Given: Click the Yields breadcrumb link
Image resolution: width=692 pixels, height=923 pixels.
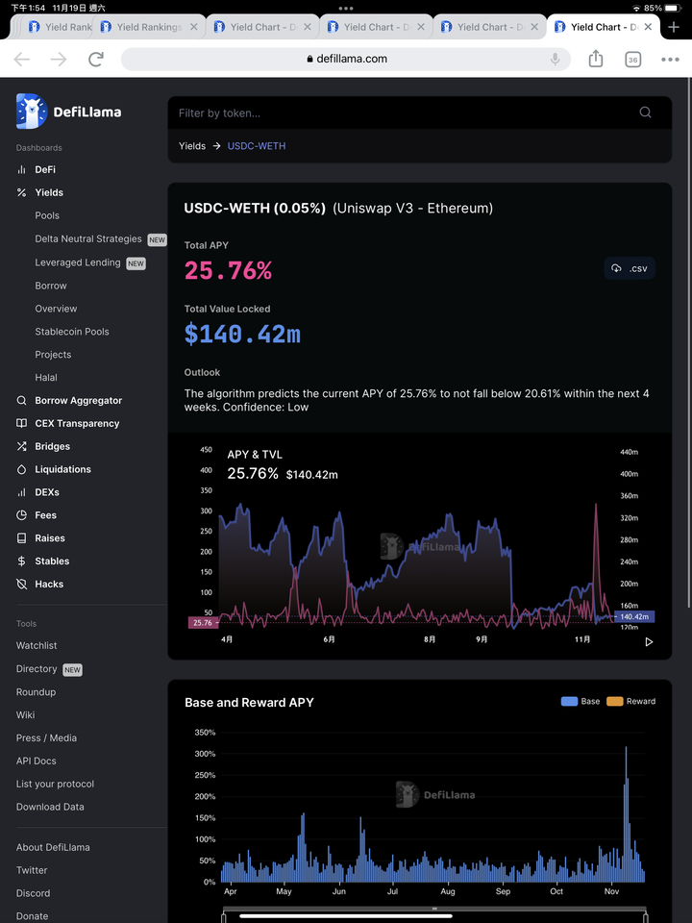Looking at the screenshot, I should (x=192, y=146).
